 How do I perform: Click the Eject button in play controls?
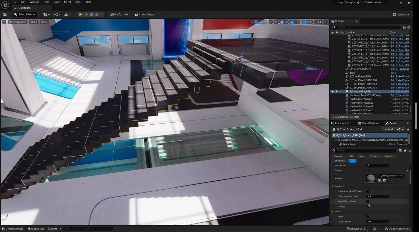pos(97,14)
